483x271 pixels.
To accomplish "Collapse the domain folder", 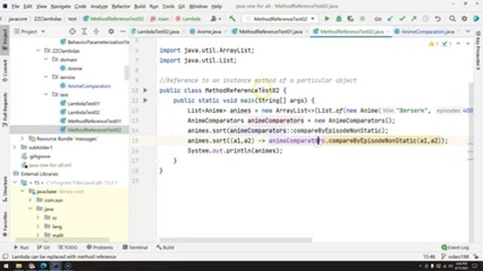I will click(x=46, y=59).
